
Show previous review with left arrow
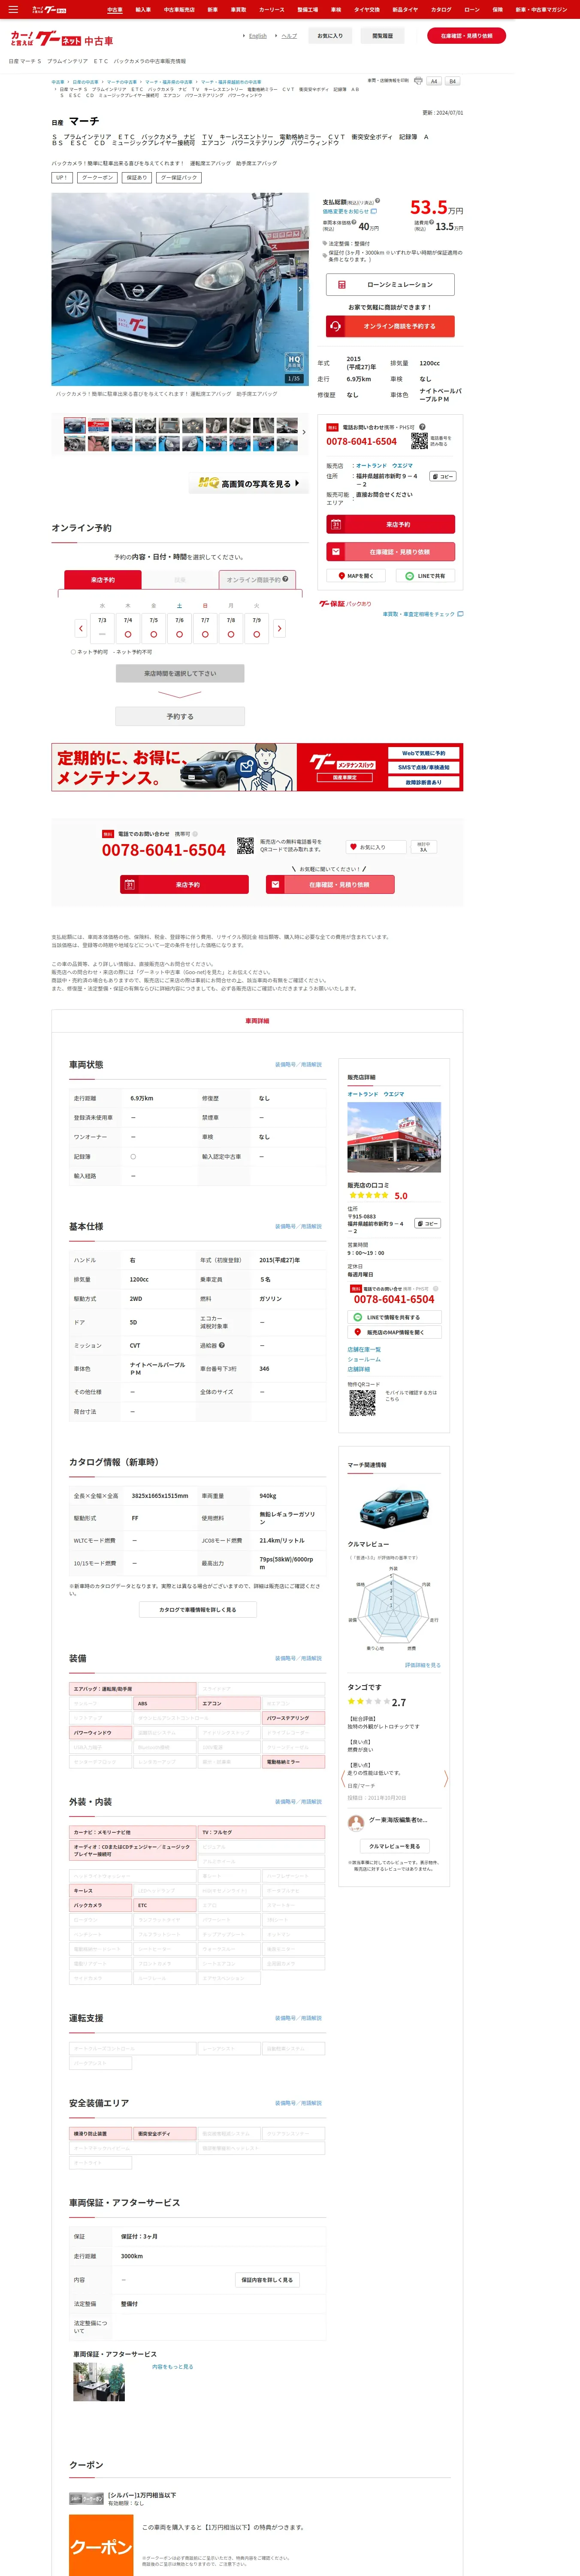343,1779
